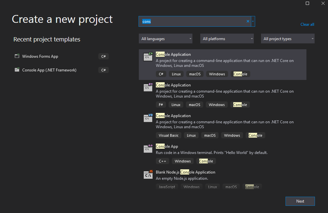The image size is (328, 213).
Task: Click the F# tag on the second template
Action: click(161, 105)
